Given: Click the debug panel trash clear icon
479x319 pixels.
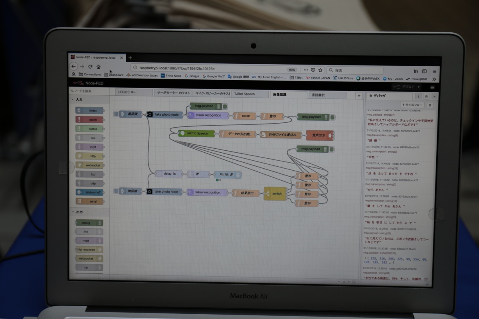Looking at the screenshot, I should (x=430, y=105).
